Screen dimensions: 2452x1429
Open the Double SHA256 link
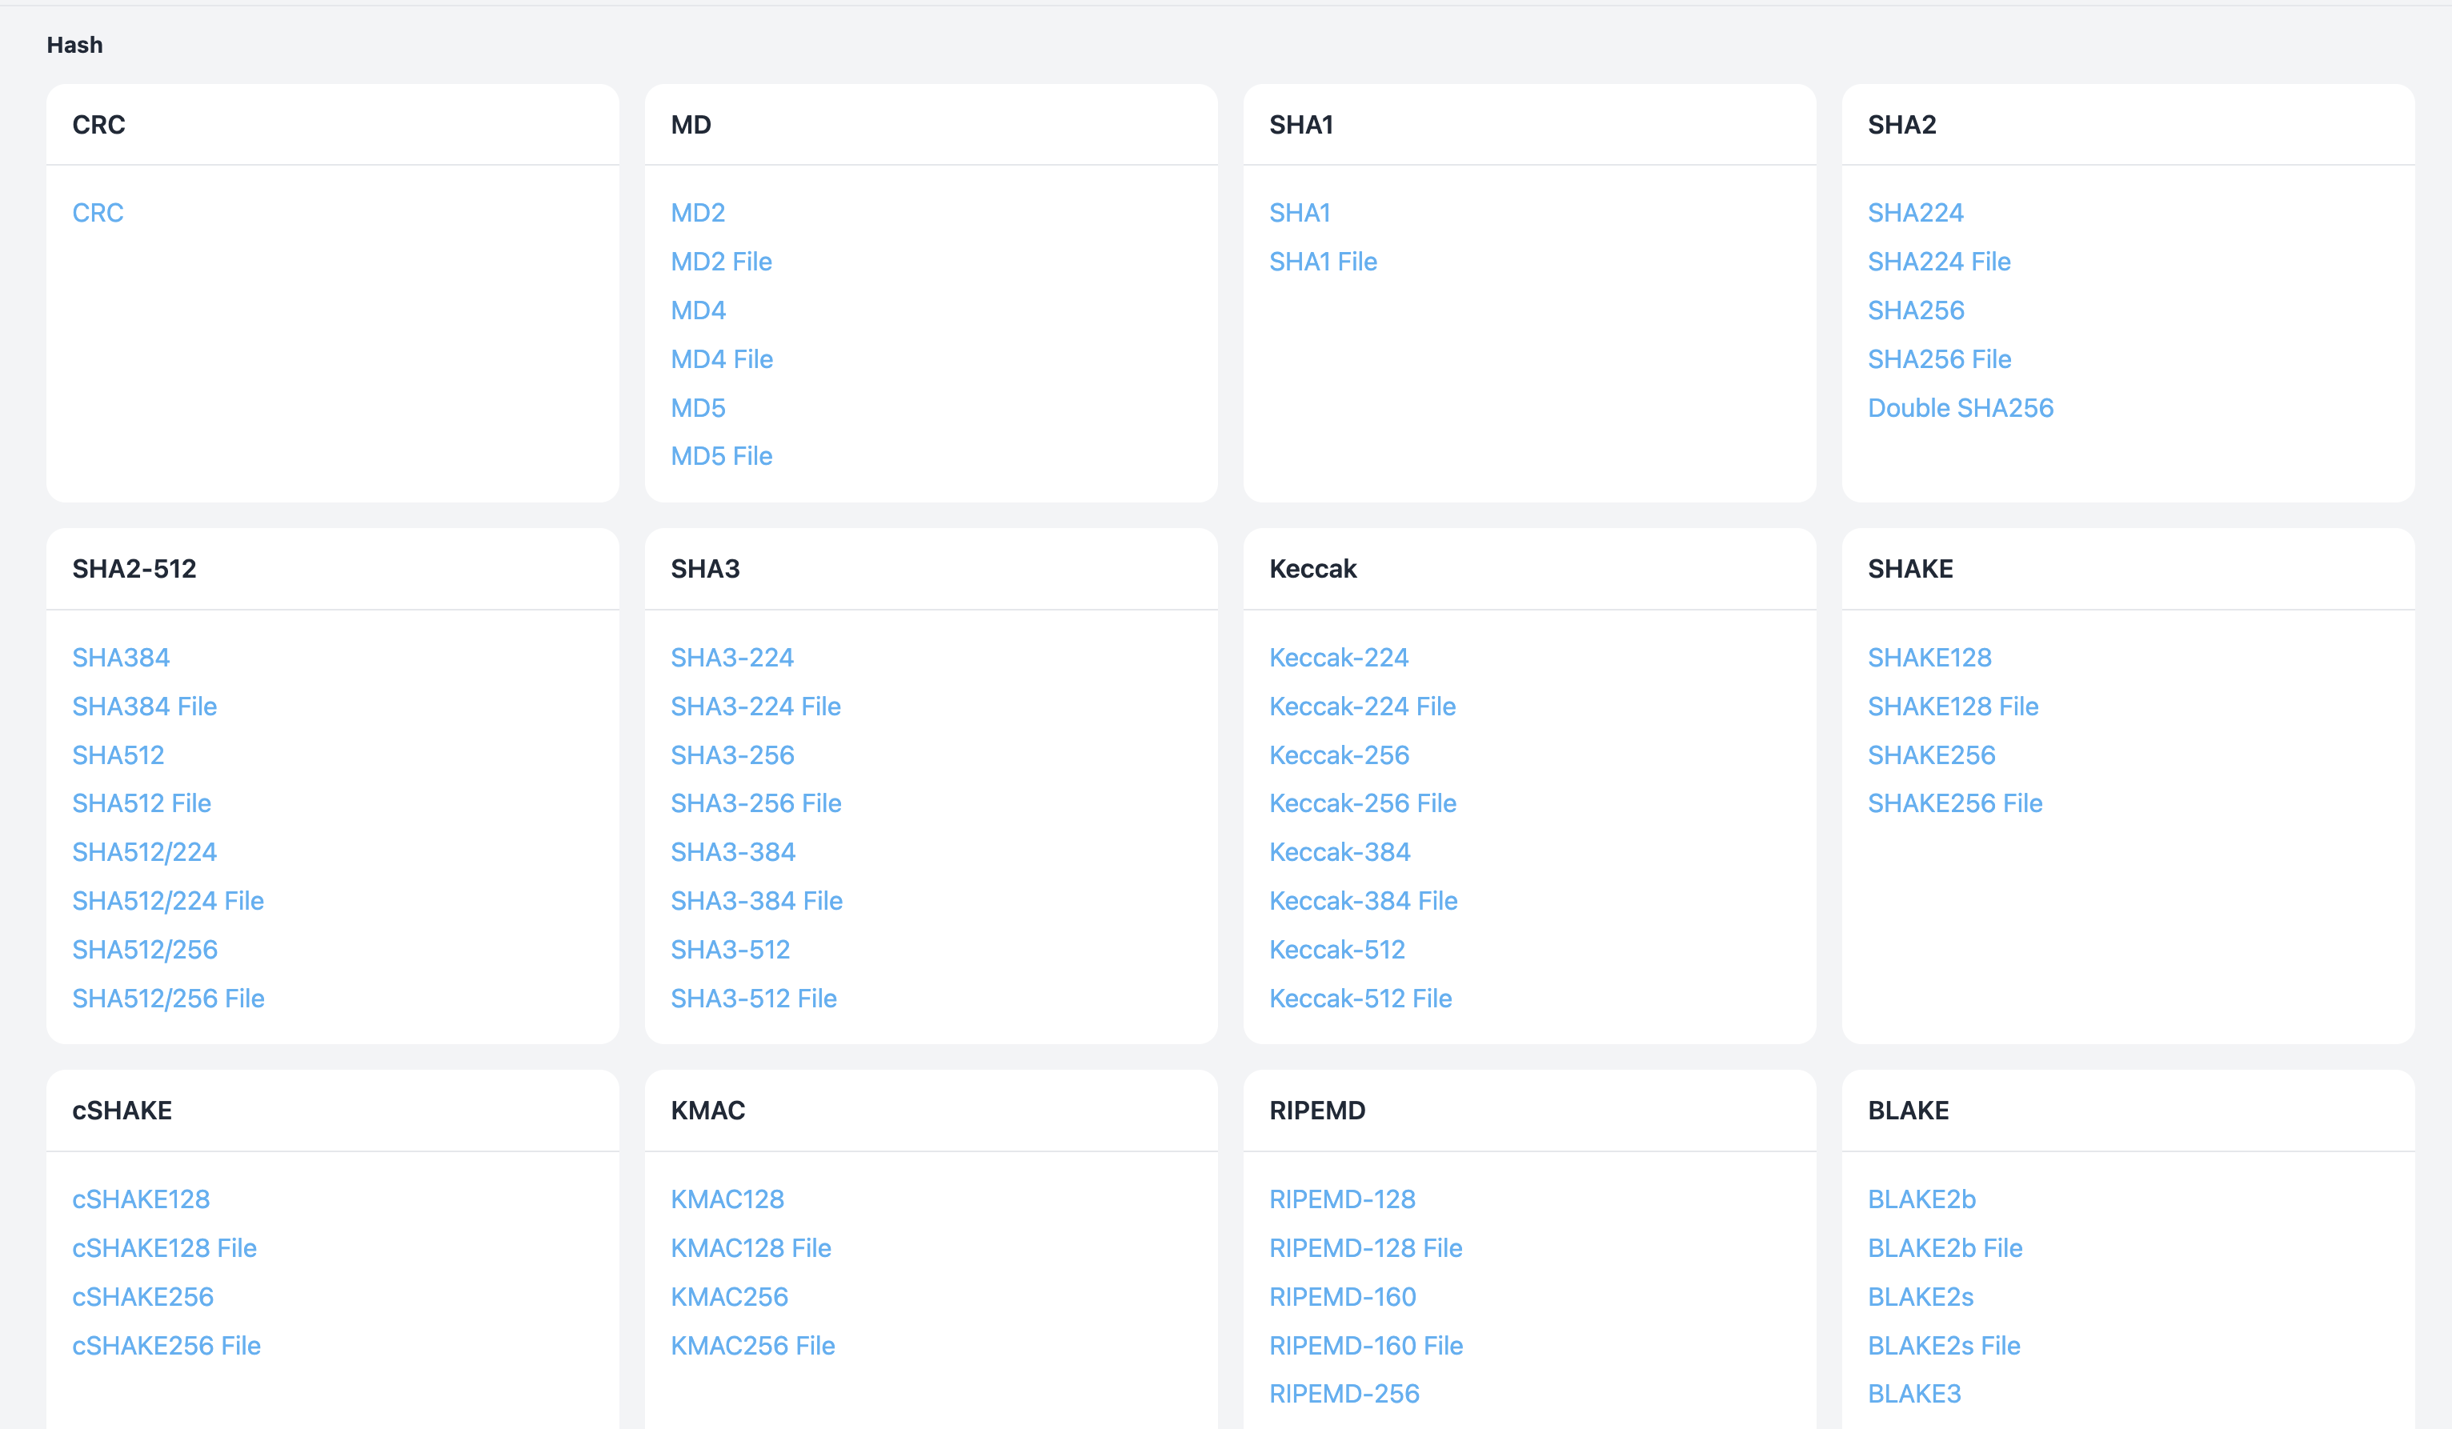click(x=1960, y=407)
